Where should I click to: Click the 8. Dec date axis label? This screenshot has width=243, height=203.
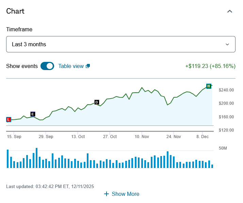[202, 136]
